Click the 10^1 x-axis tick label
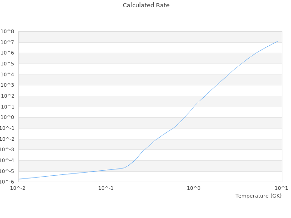This screenshot has width=291, height=218. (281, 188)
